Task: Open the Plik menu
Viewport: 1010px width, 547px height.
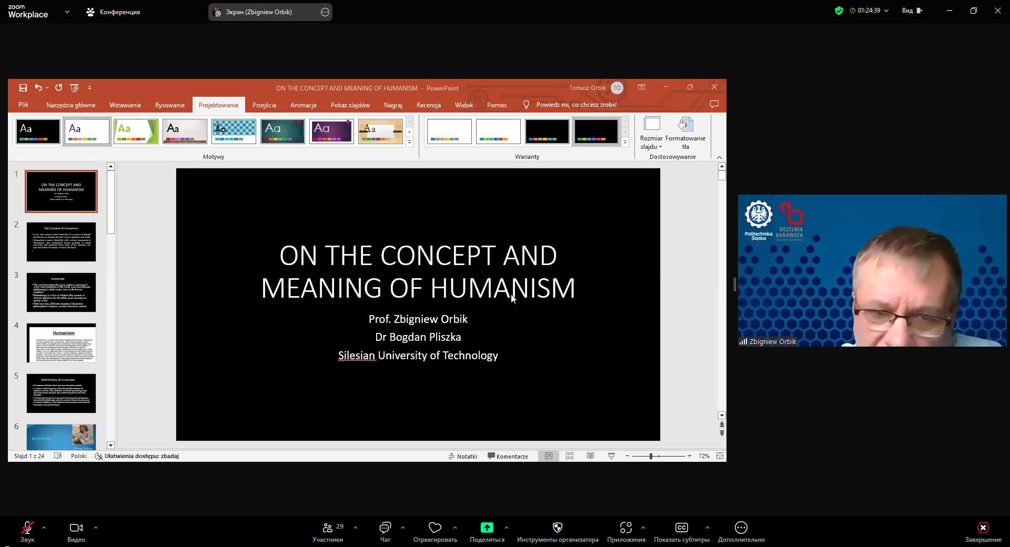Action: coord(24,105)
